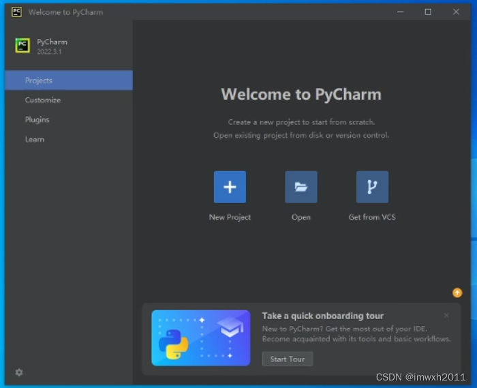The height and width of the screenshot is (388, 477).
Task: Click the onboarding tour Python thumbnail
Action: click(x=201, y=338)
